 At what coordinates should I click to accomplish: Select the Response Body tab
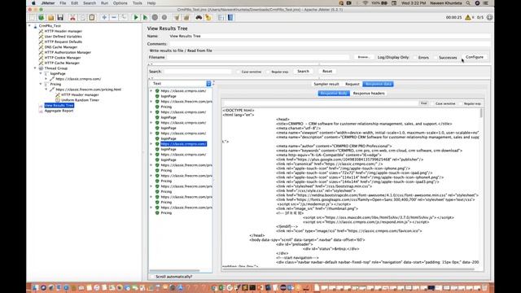coord(334,94)
